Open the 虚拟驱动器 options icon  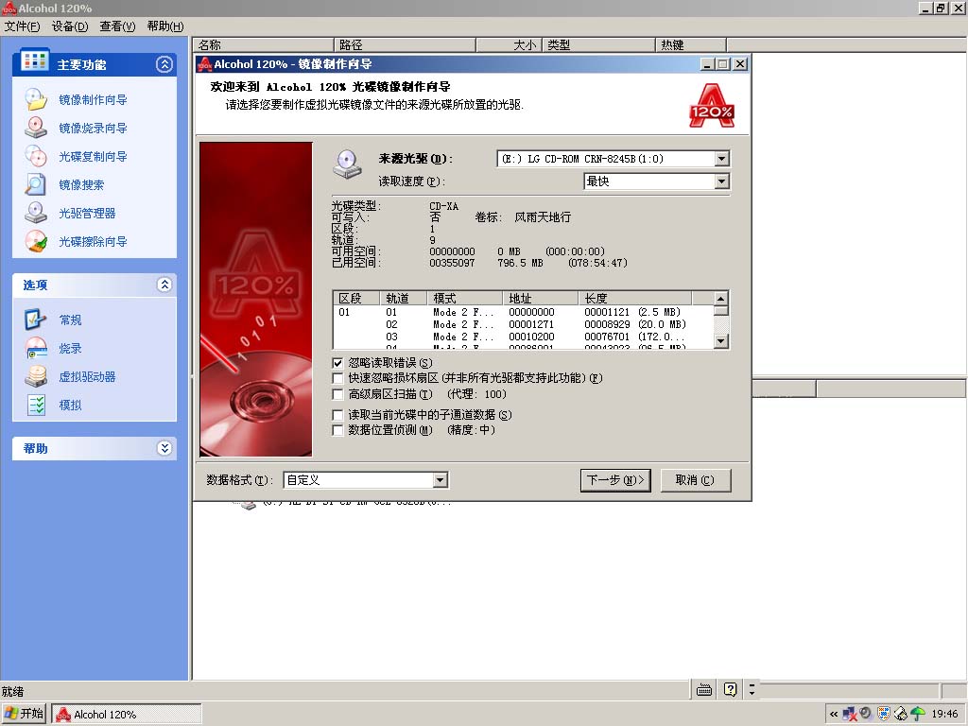35,376
